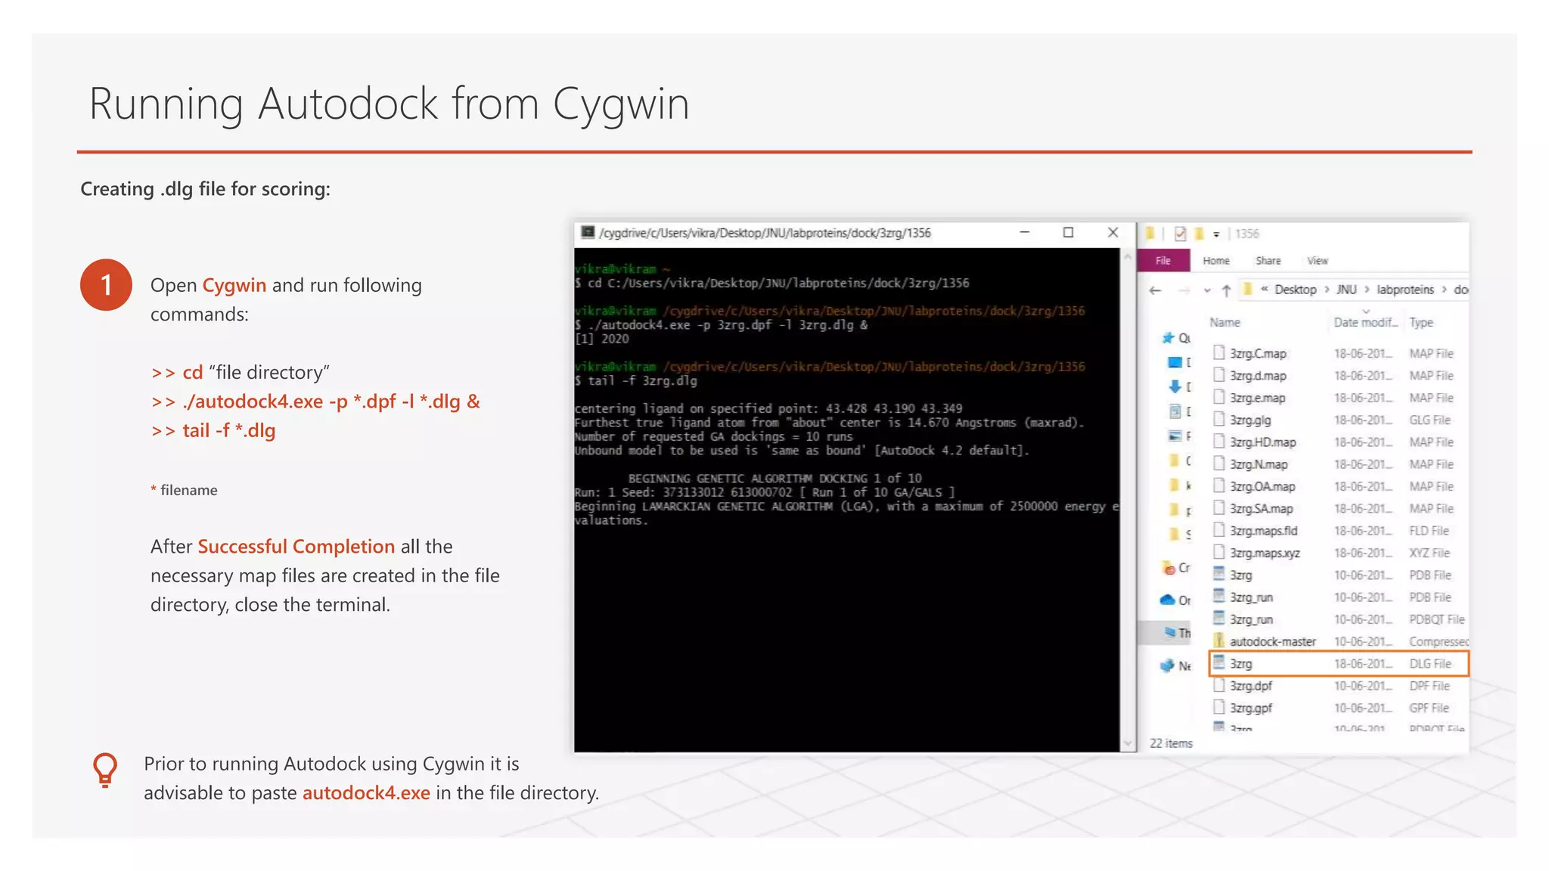The image size is (1549, 871).
Task: Select the 3zrg.glg file
Action: 1249,420
